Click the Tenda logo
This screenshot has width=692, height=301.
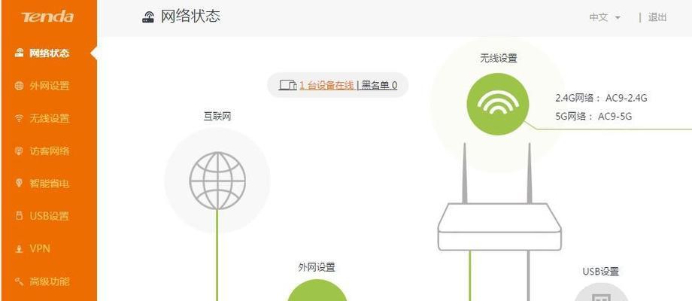coord(47,17)
